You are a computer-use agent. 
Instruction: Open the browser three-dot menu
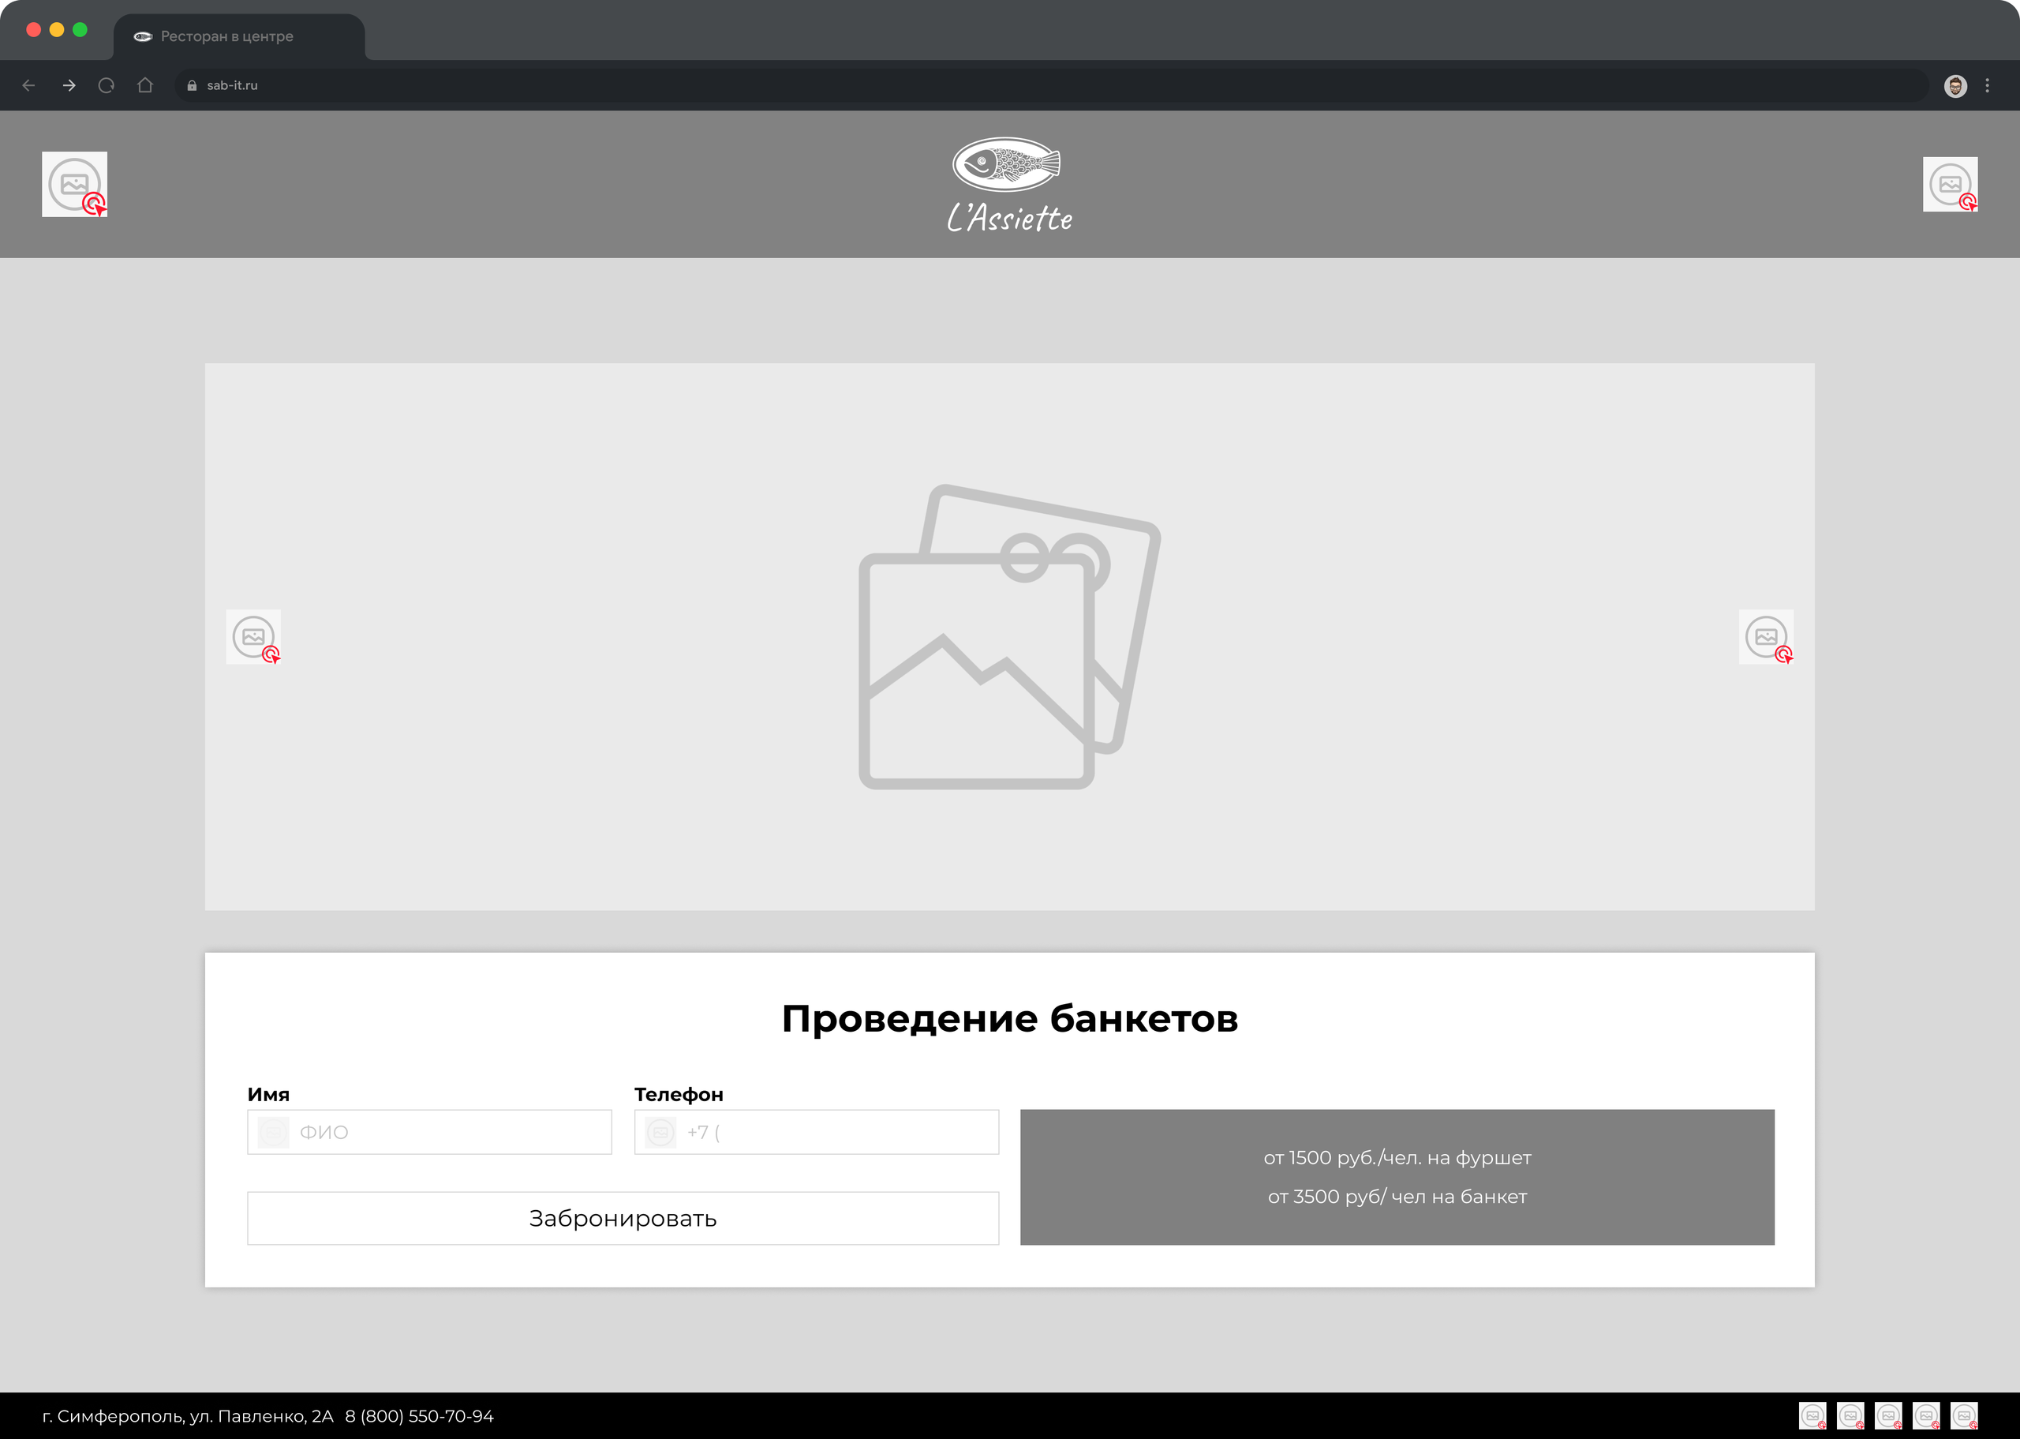coord(1987,85)
